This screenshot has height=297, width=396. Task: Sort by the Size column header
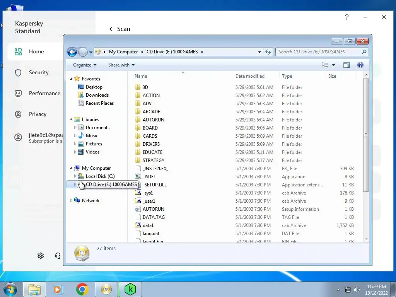coord(332,76)
